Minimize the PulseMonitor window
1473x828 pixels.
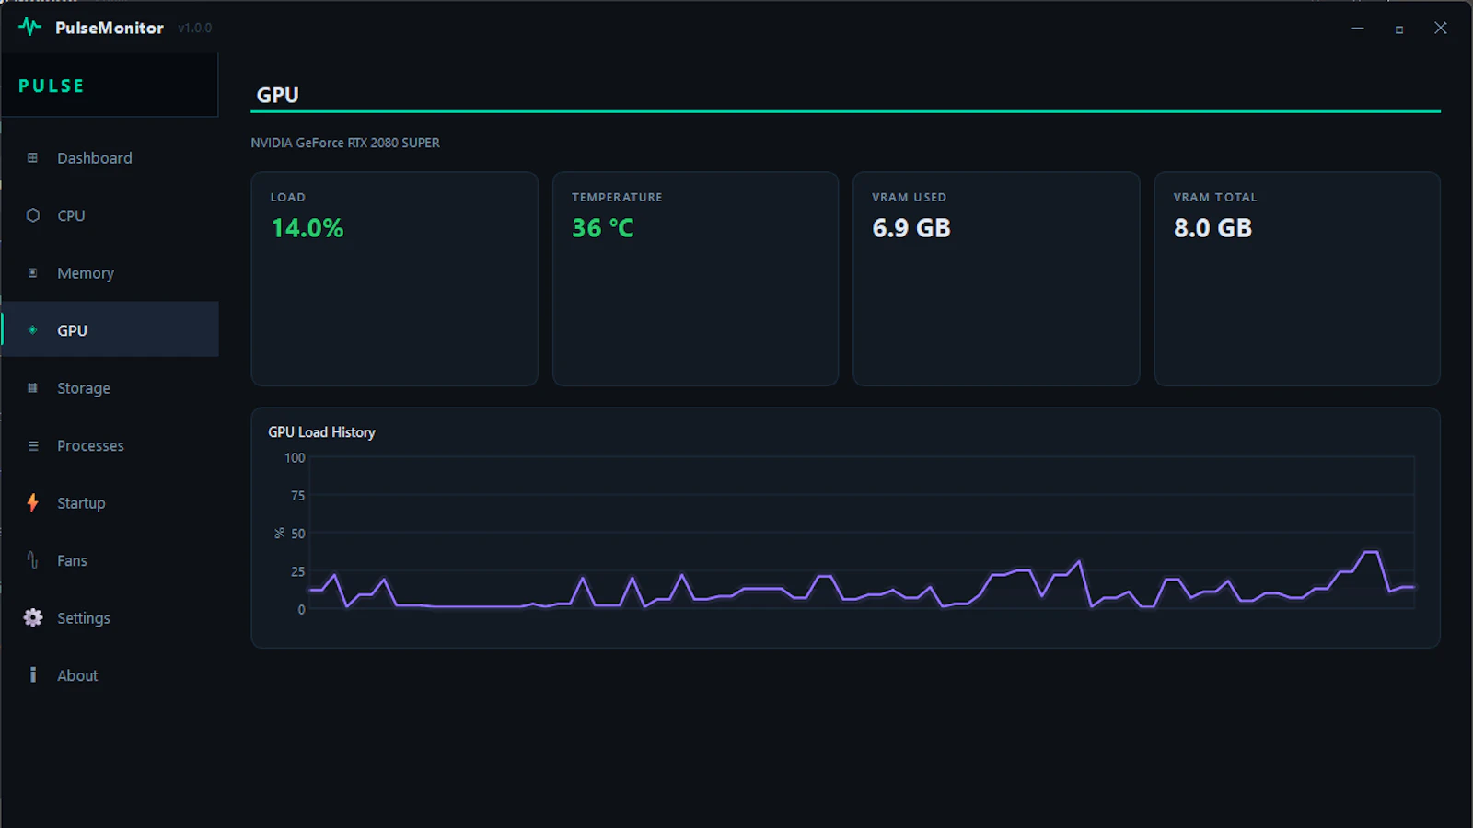[1357, 29]
